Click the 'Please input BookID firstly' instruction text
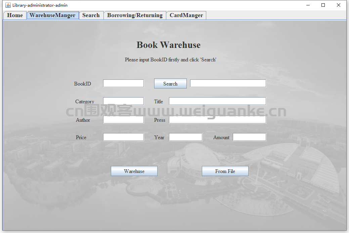Viewport: 349px width, 233px height. point(171,60)
